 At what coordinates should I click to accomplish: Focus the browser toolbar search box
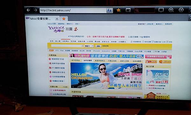coord(145,10)
